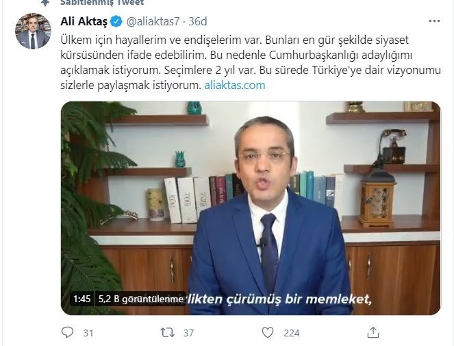Click the retweet count 37
This screenshot has height=346, width=454.
click(x=188, y=333)
